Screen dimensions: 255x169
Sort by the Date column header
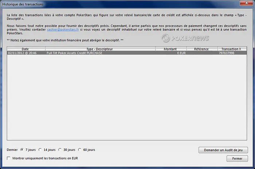(x=26, y=49)
